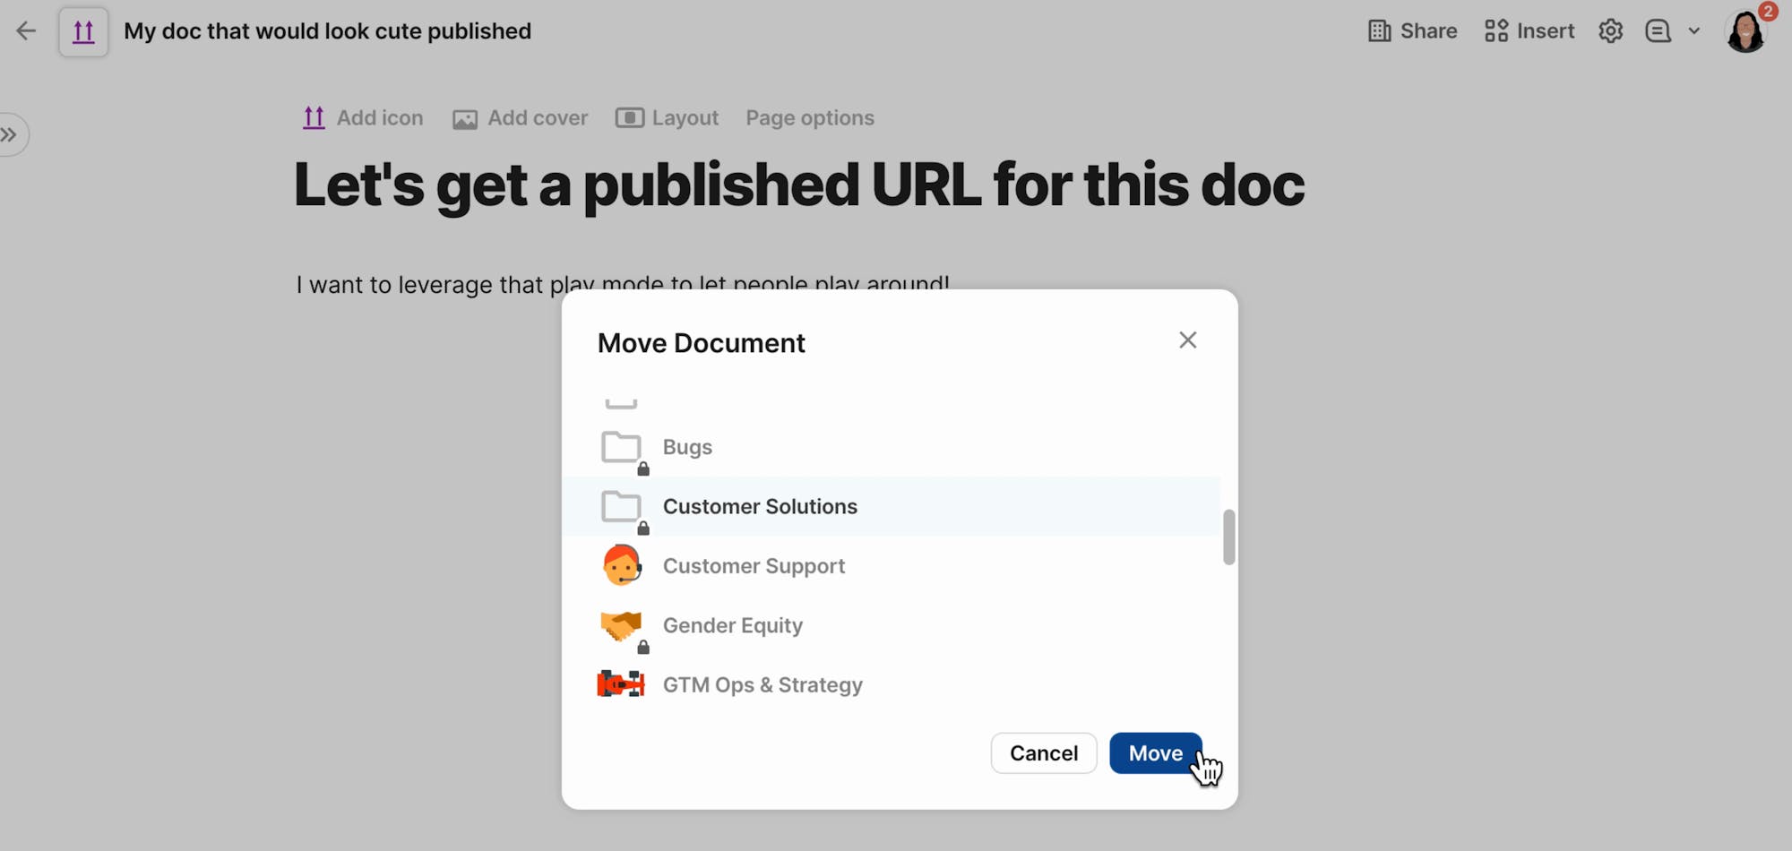
Task: Click Add cover option
Action: pyautogui.click(x=521, y=118)
